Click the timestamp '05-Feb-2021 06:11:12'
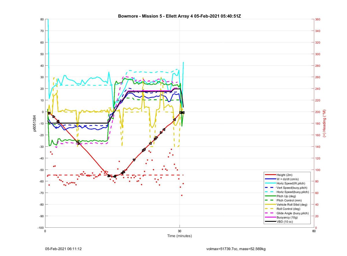Image resolution: width=347 pixels, height=256 pixels. pos(63,249)
